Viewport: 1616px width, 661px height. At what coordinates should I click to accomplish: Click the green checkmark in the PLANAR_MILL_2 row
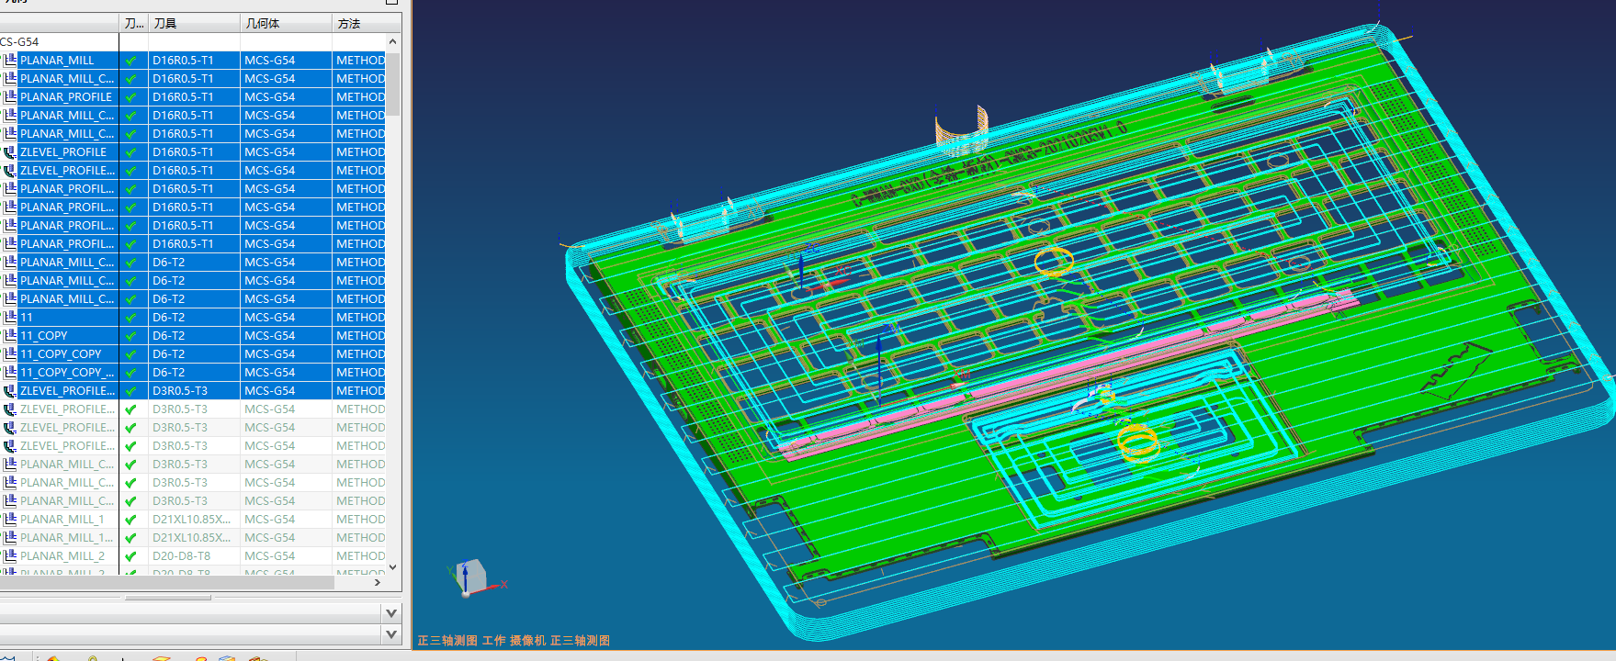coord(131,556)
